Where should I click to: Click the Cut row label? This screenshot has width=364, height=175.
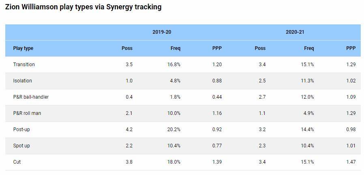[17, 162]
